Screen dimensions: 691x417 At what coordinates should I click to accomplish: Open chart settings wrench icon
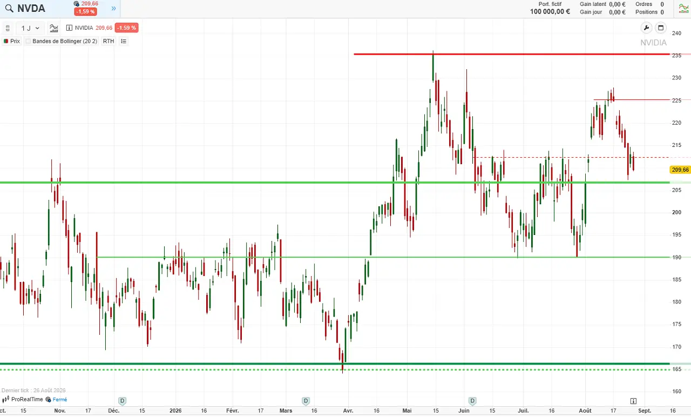coord(646,28)
